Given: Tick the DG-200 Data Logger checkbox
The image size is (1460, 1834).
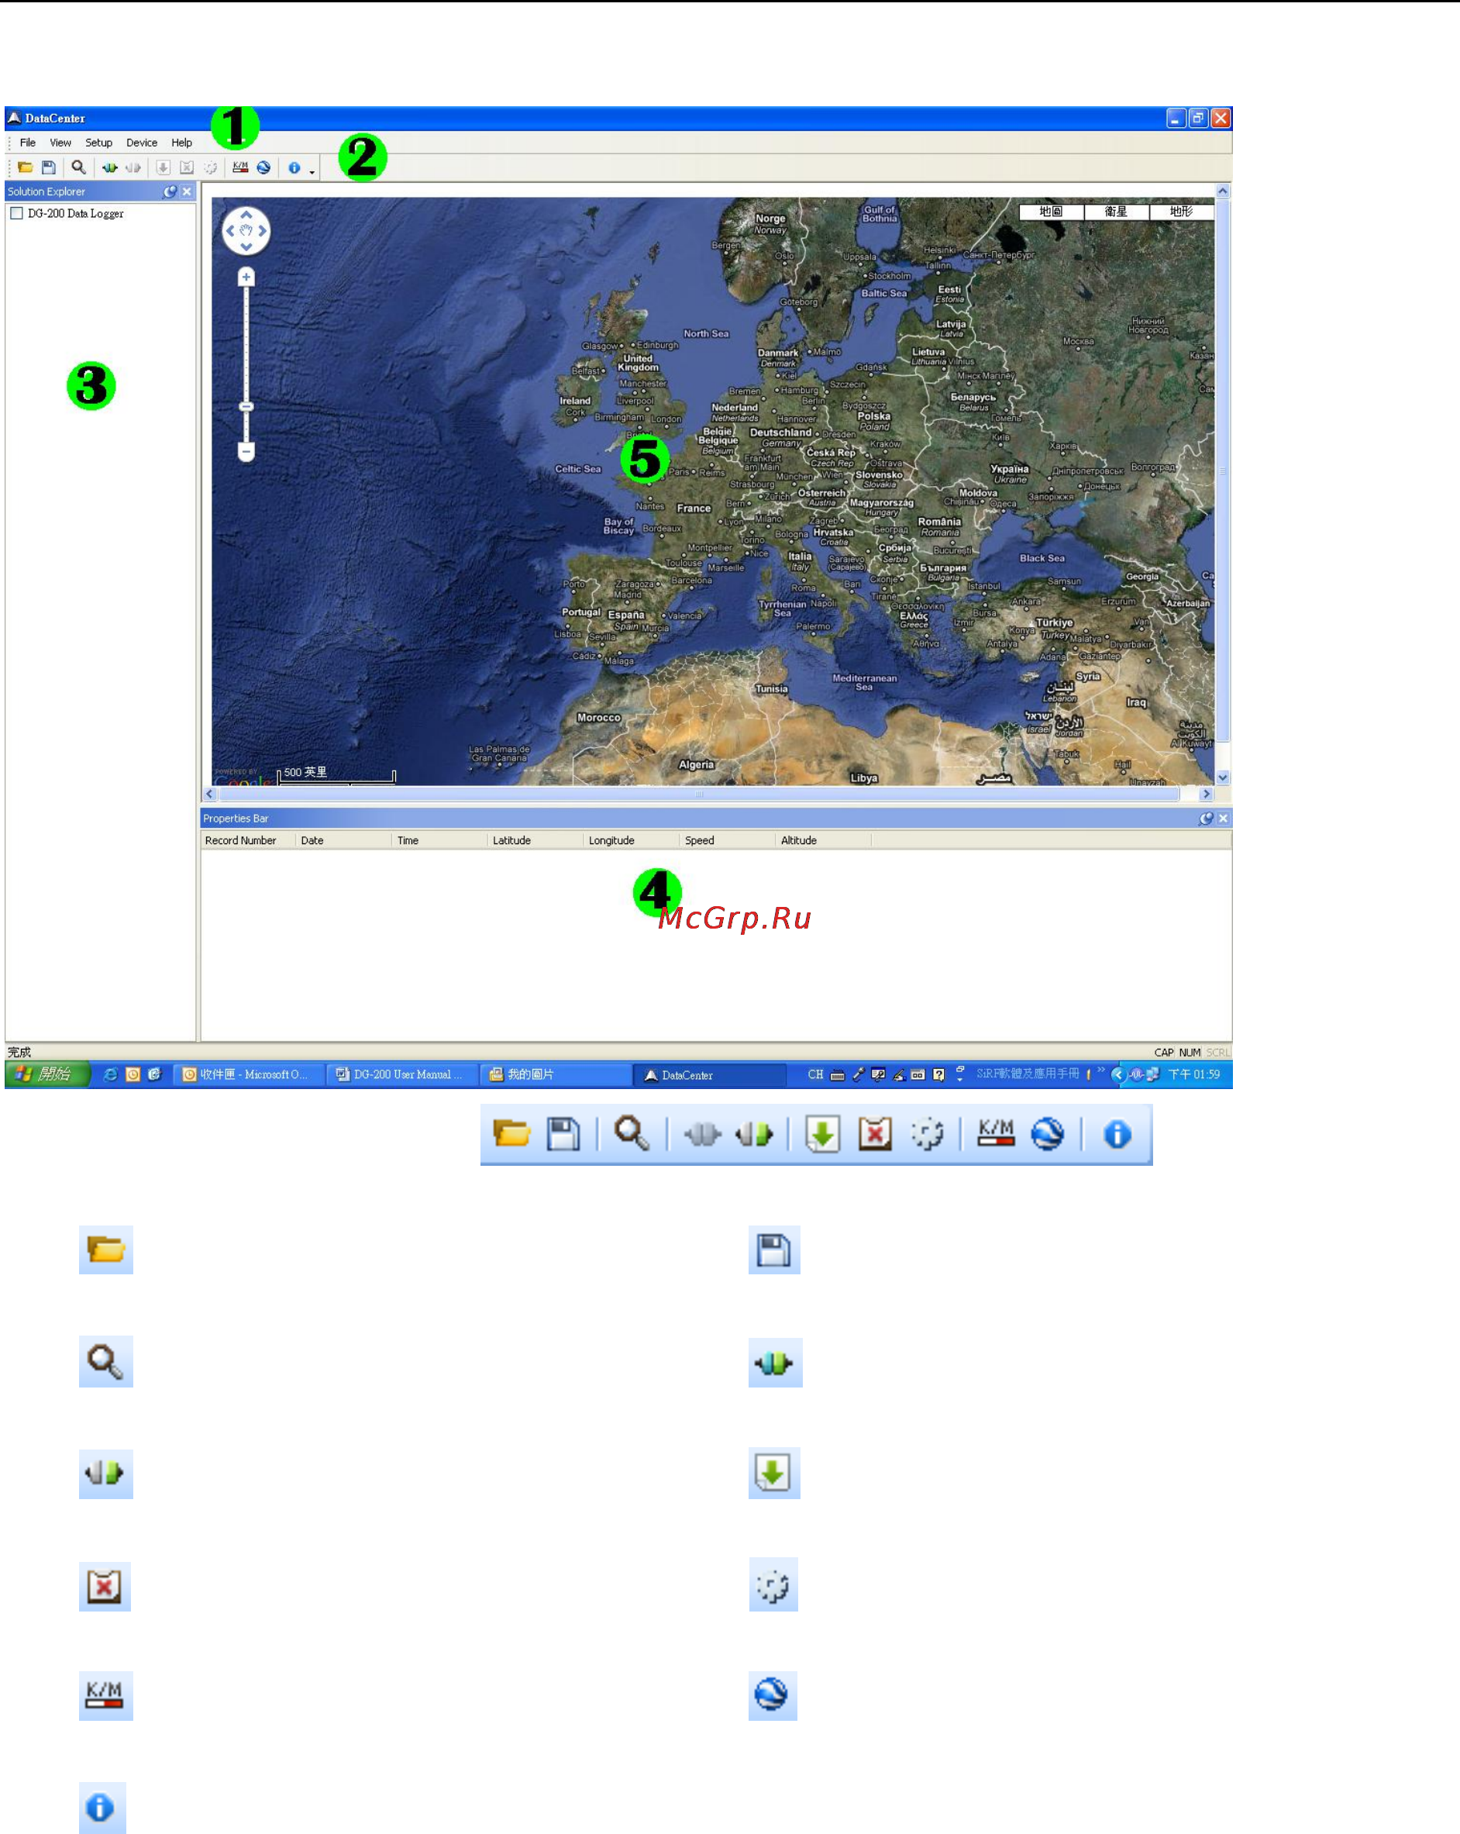Looking at the screenshot, I should click(16, 213).
